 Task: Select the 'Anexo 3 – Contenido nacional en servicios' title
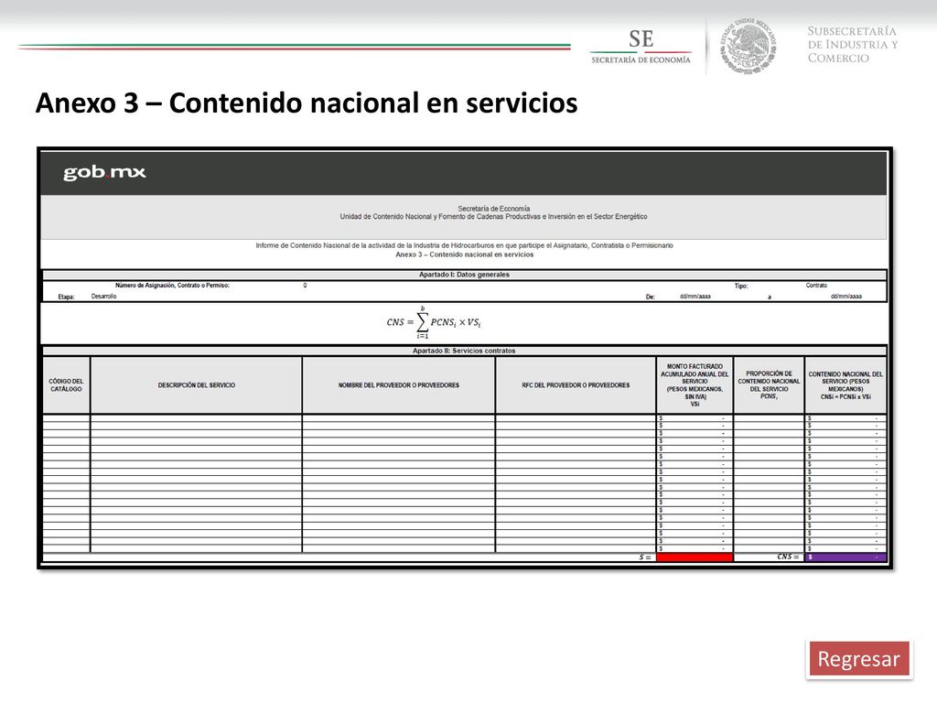click(x=307, y=103)
